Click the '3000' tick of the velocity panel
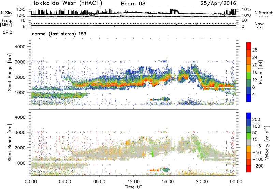Image resolution: width=273 pixels, height=189 pixels. point(20,132)
